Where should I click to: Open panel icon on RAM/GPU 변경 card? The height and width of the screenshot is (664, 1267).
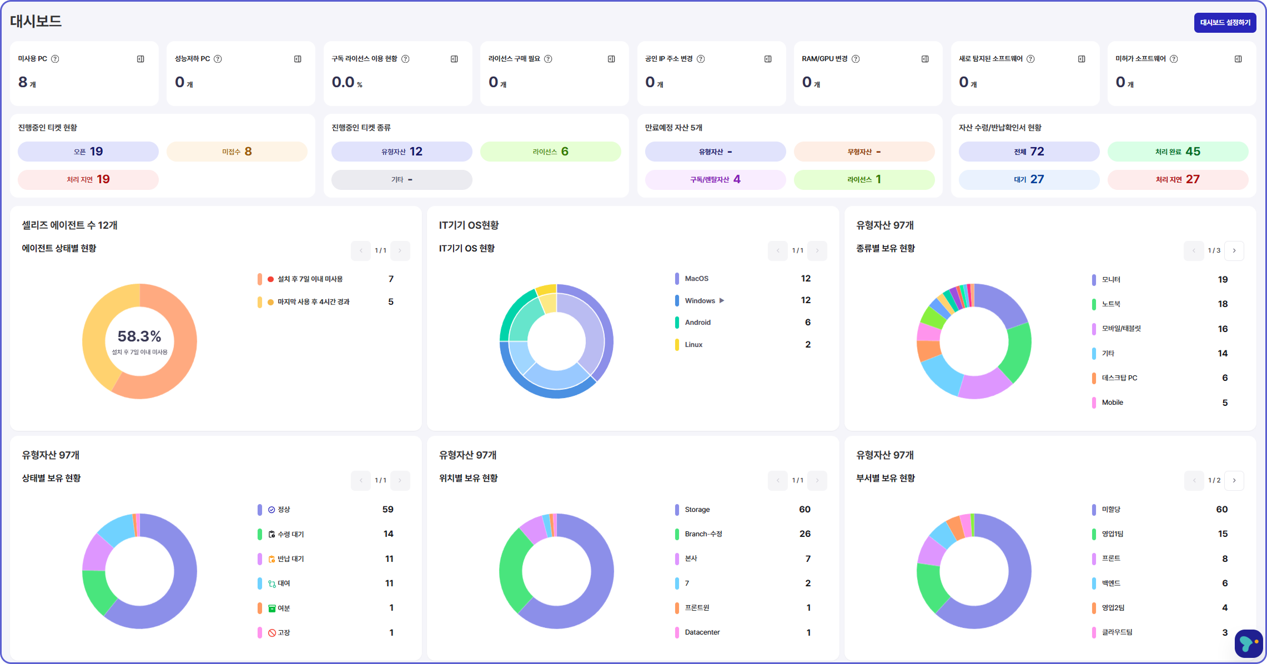pyautogui.click(x=925, y=59)
